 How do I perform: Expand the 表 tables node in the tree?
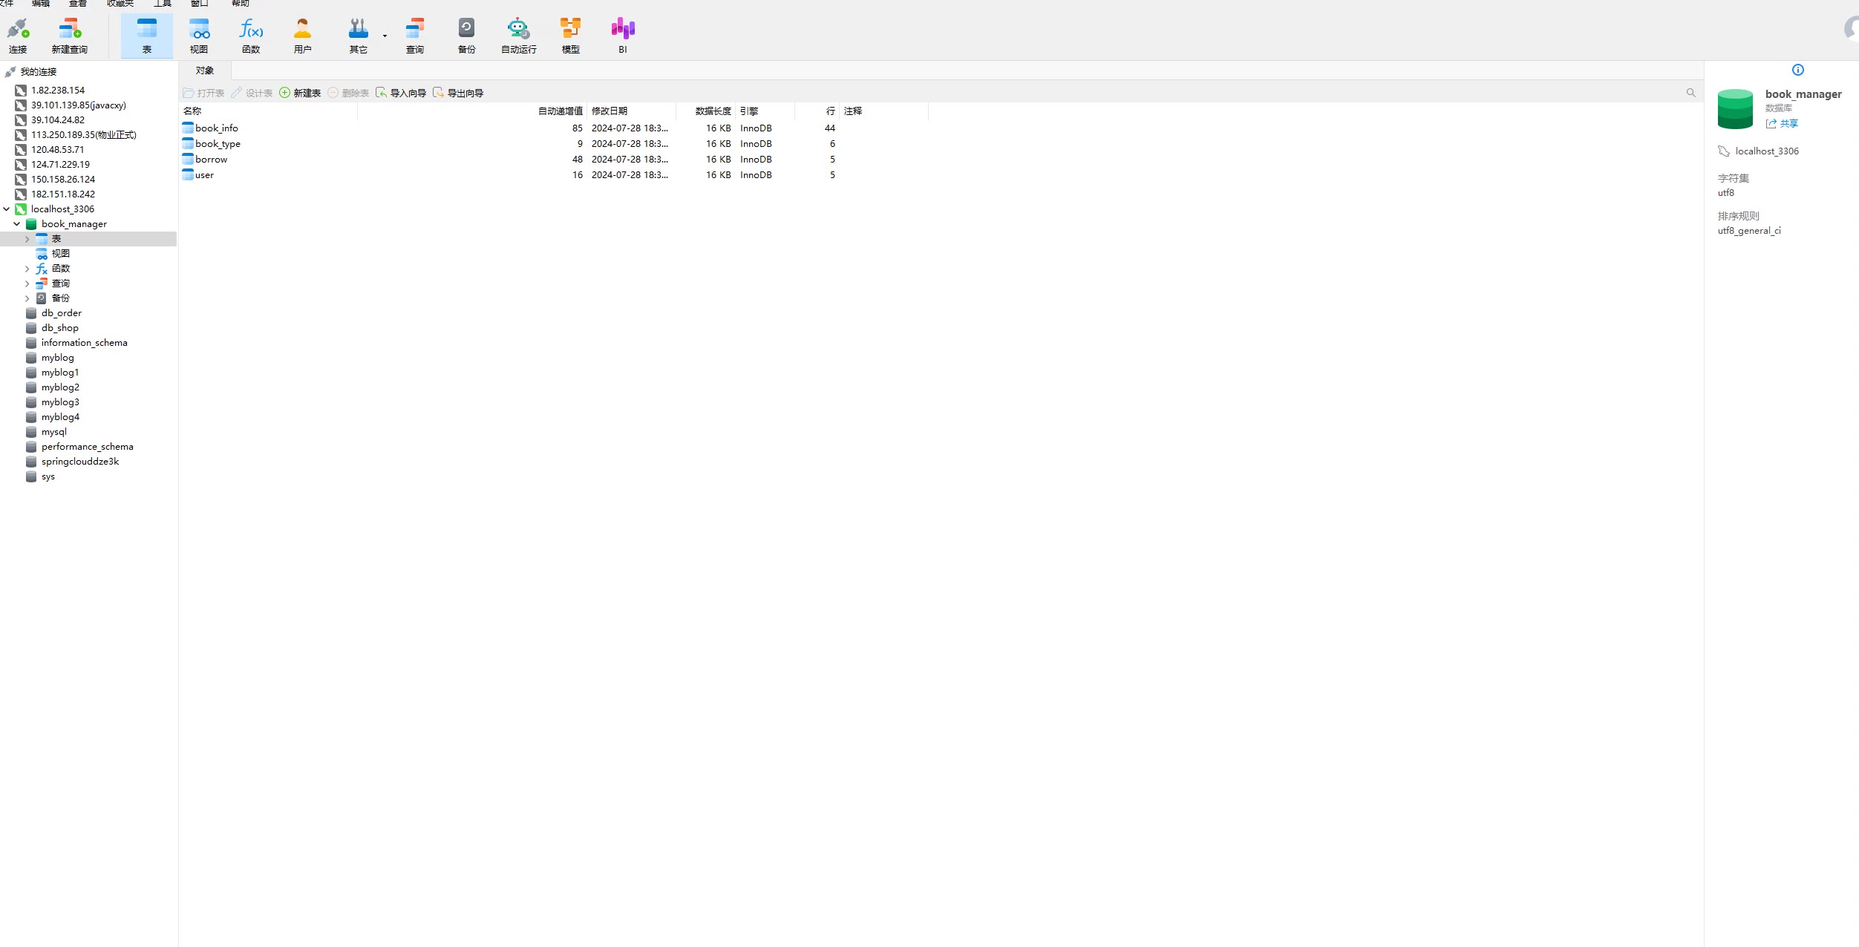27,239
